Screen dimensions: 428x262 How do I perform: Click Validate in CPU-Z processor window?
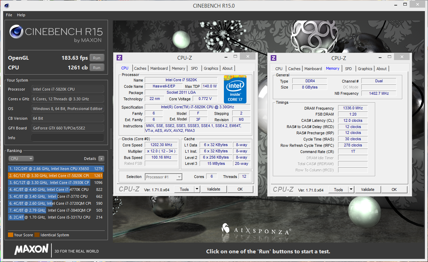213,189
